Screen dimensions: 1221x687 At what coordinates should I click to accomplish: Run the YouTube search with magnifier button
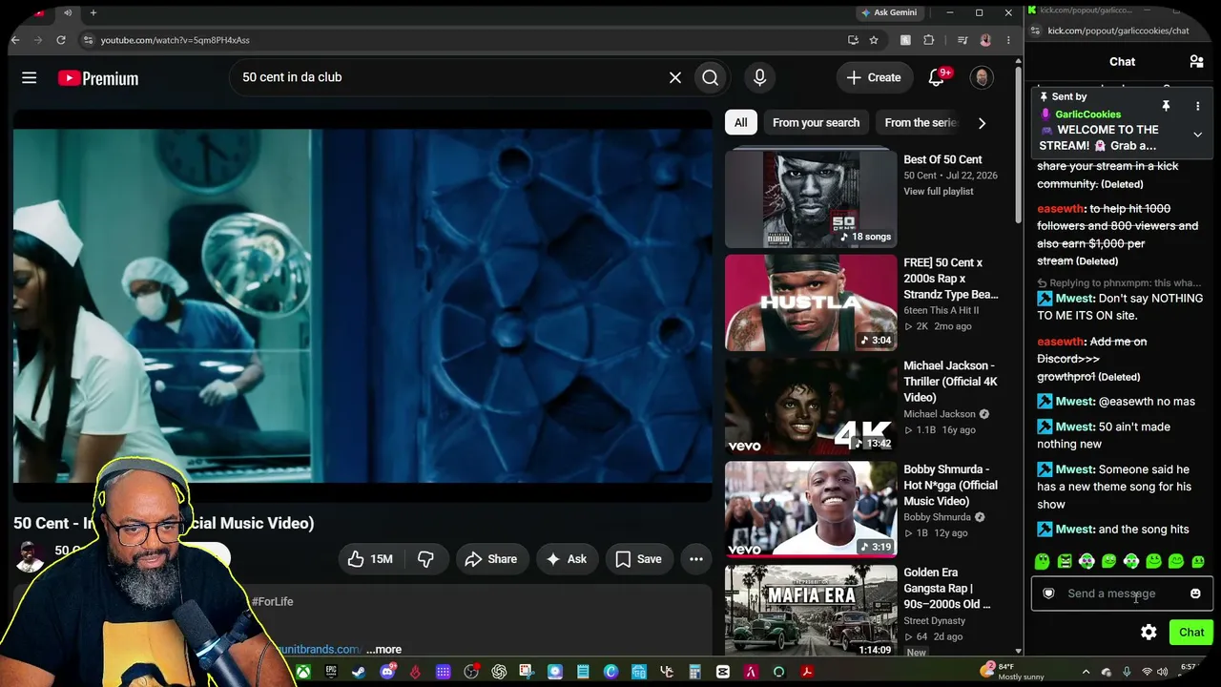[x=711, y=77]
